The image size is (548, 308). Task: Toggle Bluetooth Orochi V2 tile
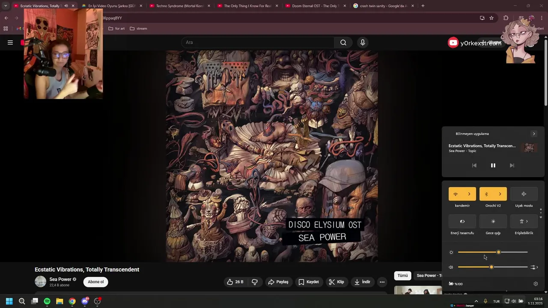point(486,194)
